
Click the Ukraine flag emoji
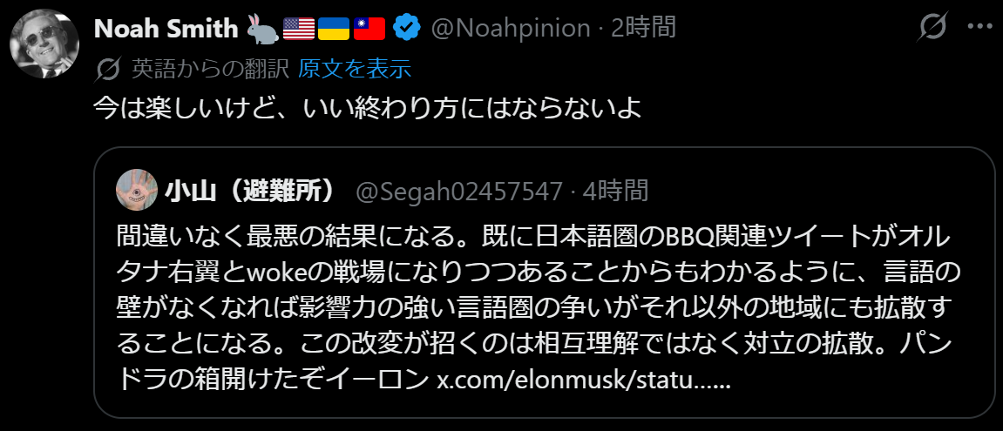click(x=334, y=29)
